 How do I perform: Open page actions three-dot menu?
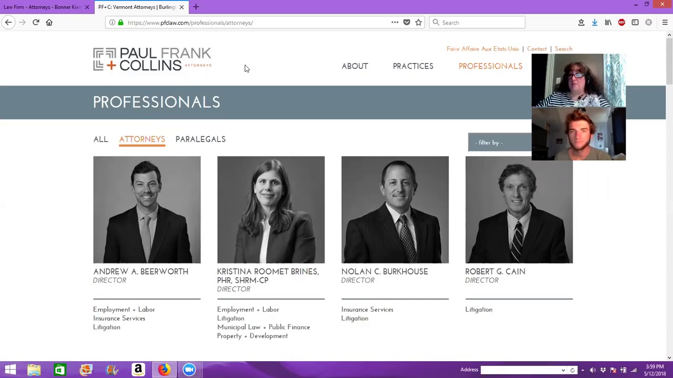[x=395, y=23]
